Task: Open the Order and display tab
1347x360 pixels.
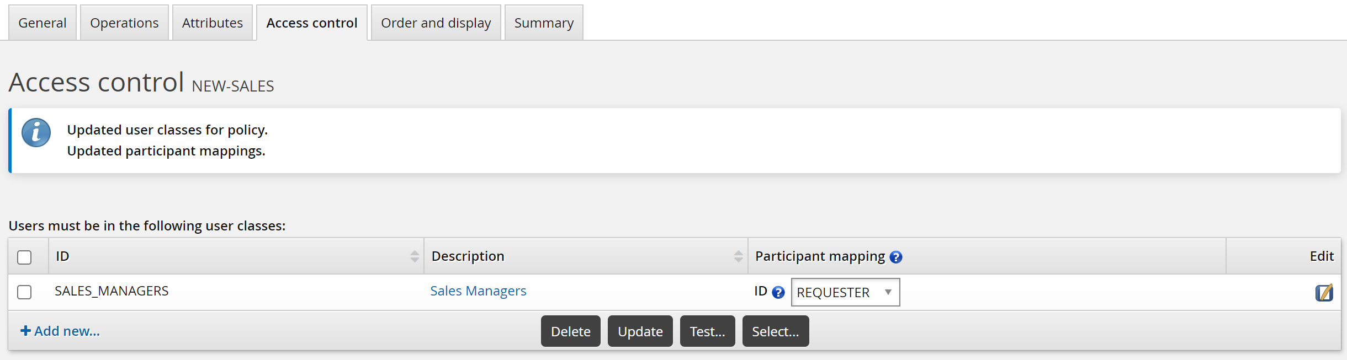Action: click(436, 23)
